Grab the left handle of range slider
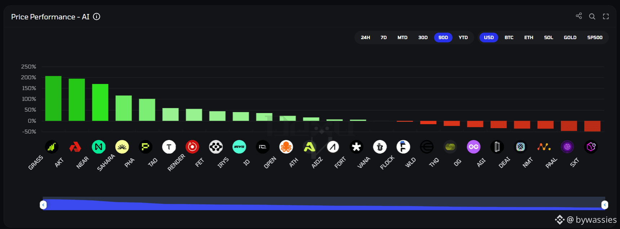This screenshot has height=229, width=620. [x=43, y=205]
